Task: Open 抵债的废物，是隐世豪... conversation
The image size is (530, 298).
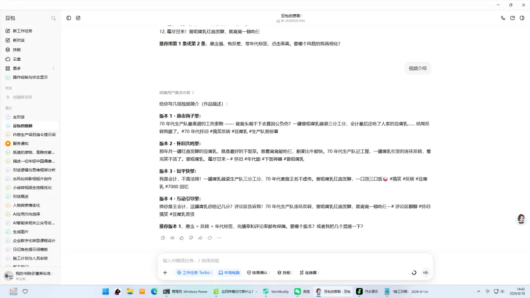Action: point(30,152)
